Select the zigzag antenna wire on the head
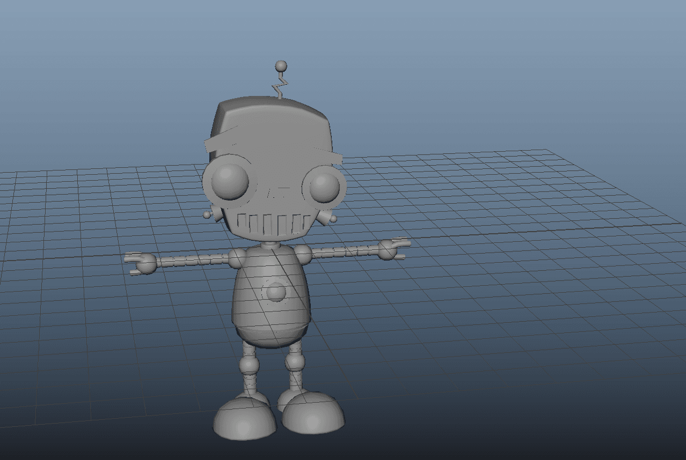Viewport: 686px width, 460px height. (x=280, y=85)
